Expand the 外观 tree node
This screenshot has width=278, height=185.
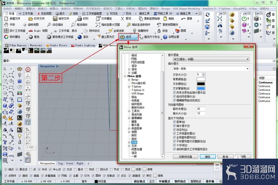coord(129,142)
